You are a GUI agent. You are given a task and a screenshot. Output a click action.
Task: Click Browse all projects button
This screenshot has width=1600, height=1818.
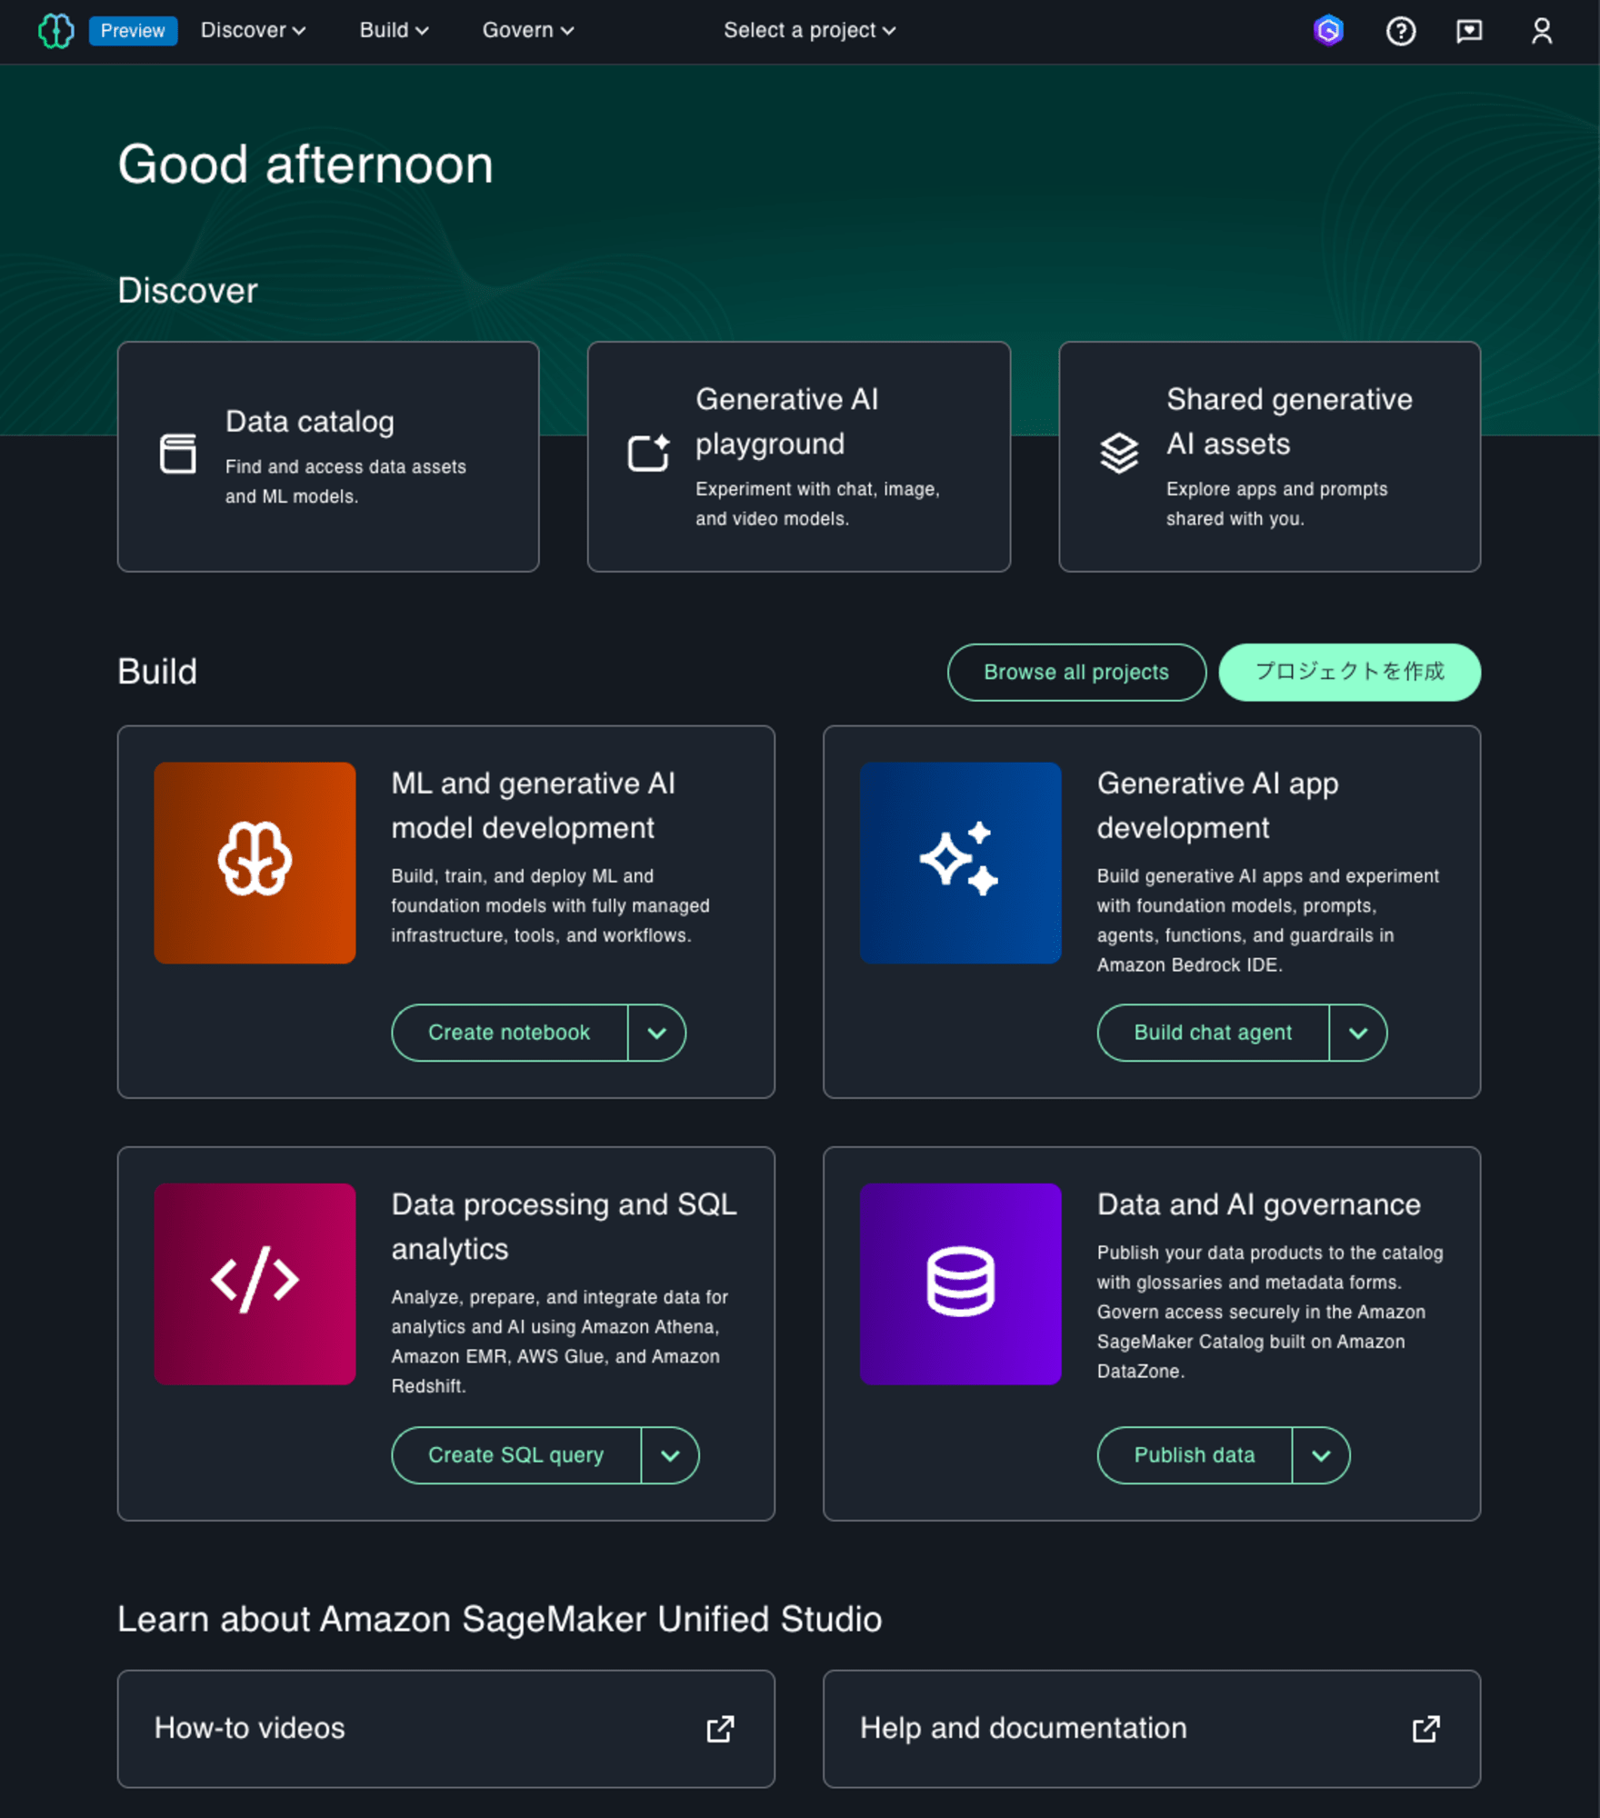(x=1076, y=672)
